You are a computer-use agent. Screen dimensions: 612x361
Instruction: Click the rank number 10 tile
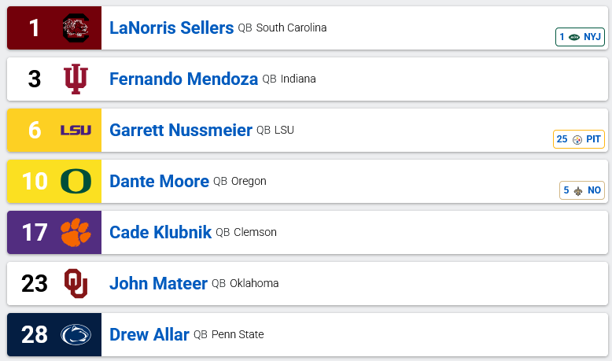click(x=34, y=182)
